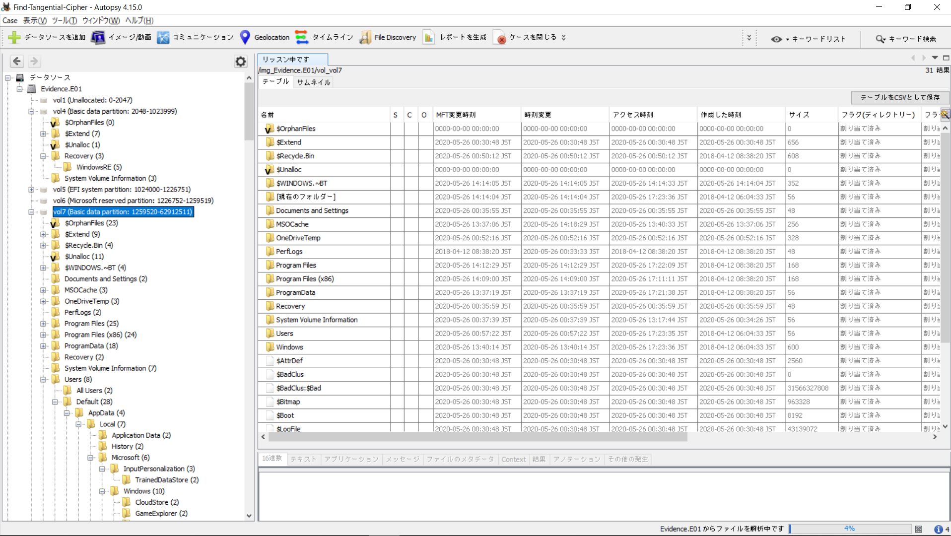Click the データソースを追加 button label

tap(55, 37)
